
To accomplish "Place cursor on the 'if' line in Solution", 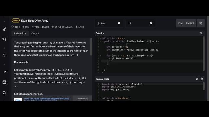I will click(x=152, y=61).
